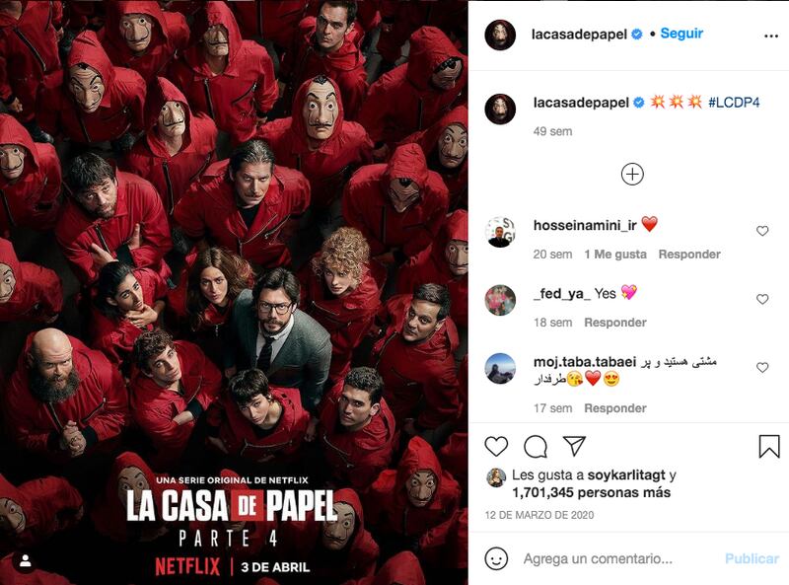Open lacasadepapel profile picture in header
The height and width of the screenshot is (585, 789).
point(500,36)
